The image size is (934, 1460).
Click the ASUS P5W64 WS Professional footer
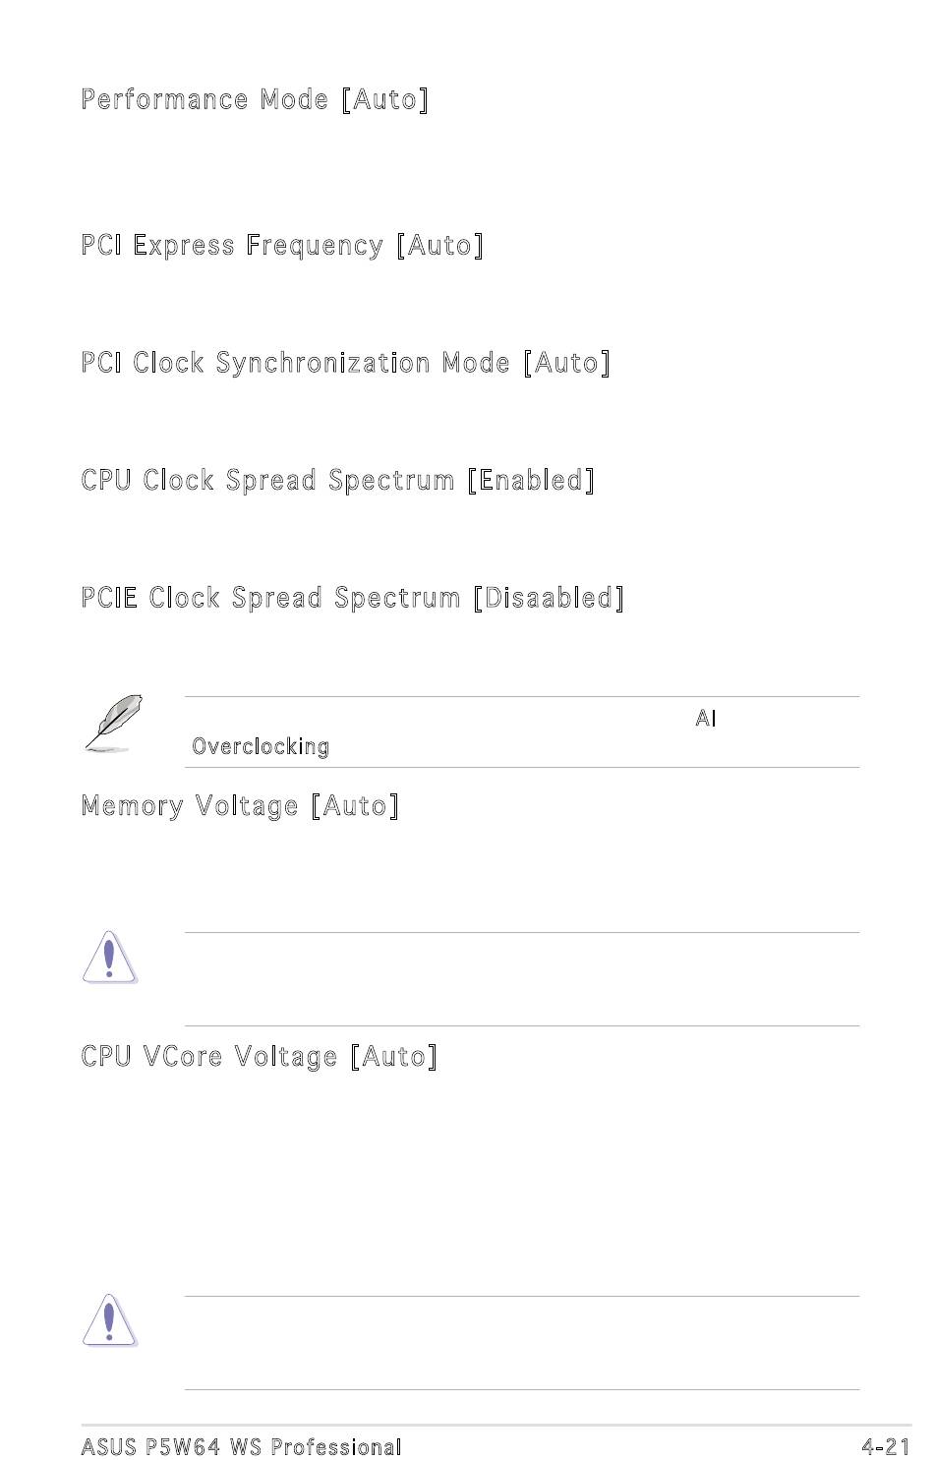click(x=242, y=1447)
